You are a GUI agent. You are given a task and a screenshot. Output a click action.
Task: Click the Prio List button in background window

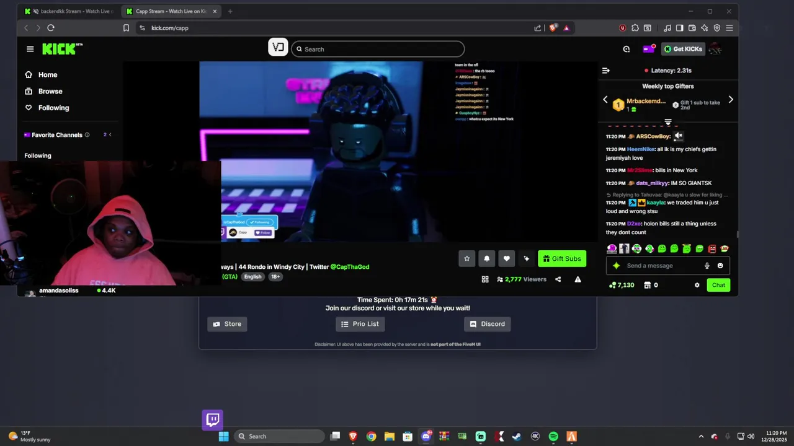point(360,324)
